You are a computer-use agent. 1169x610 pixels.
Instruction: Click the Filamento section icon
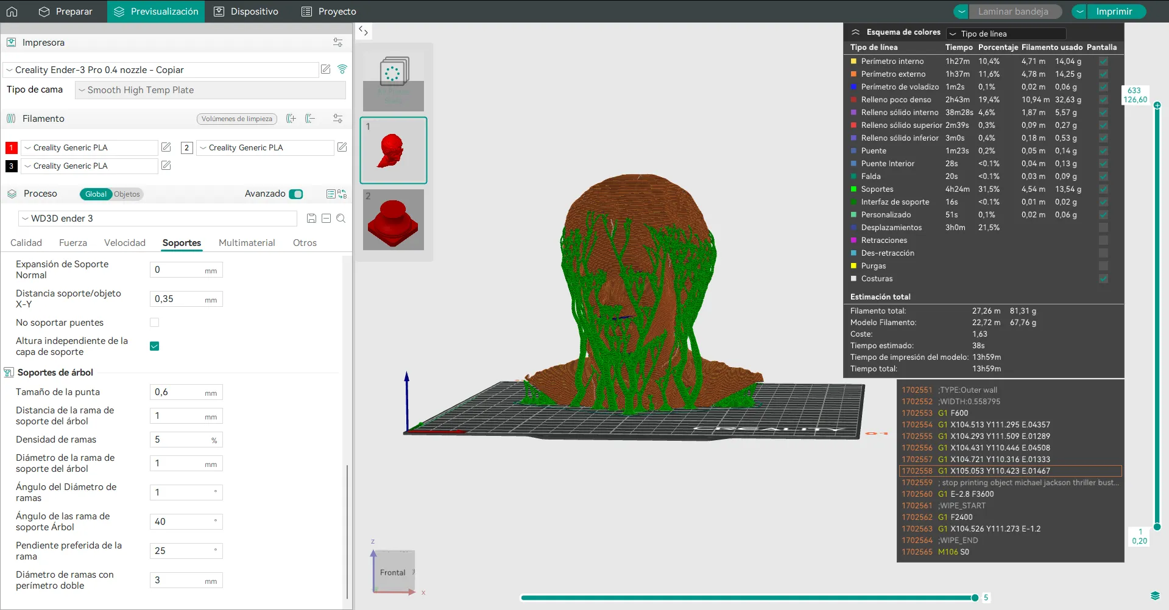coord(11,119)
